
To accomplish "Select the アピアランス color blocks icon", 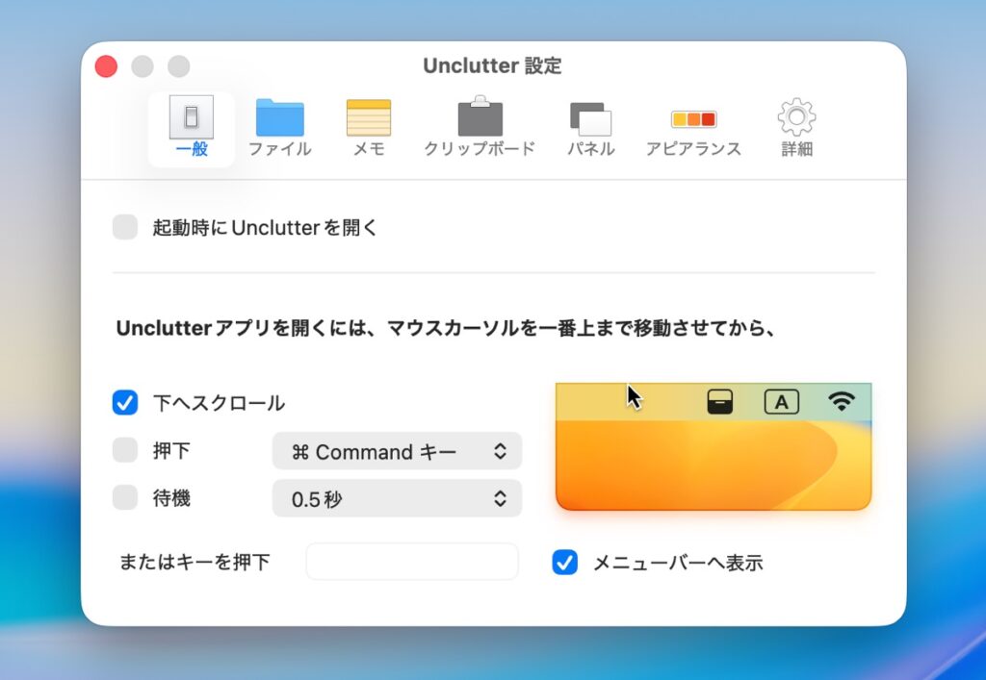I will (693, 119).
